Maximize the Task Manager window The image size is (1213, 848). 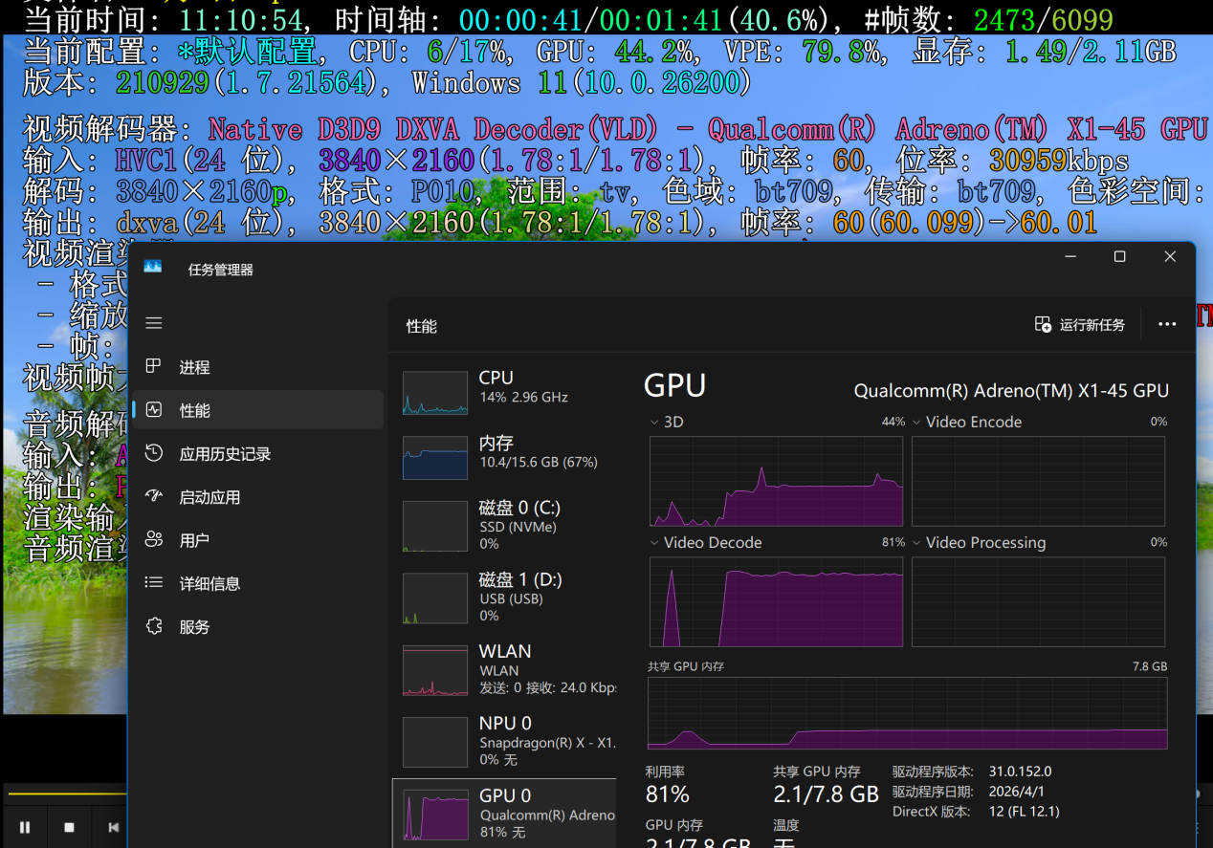tap(1119, 256)
